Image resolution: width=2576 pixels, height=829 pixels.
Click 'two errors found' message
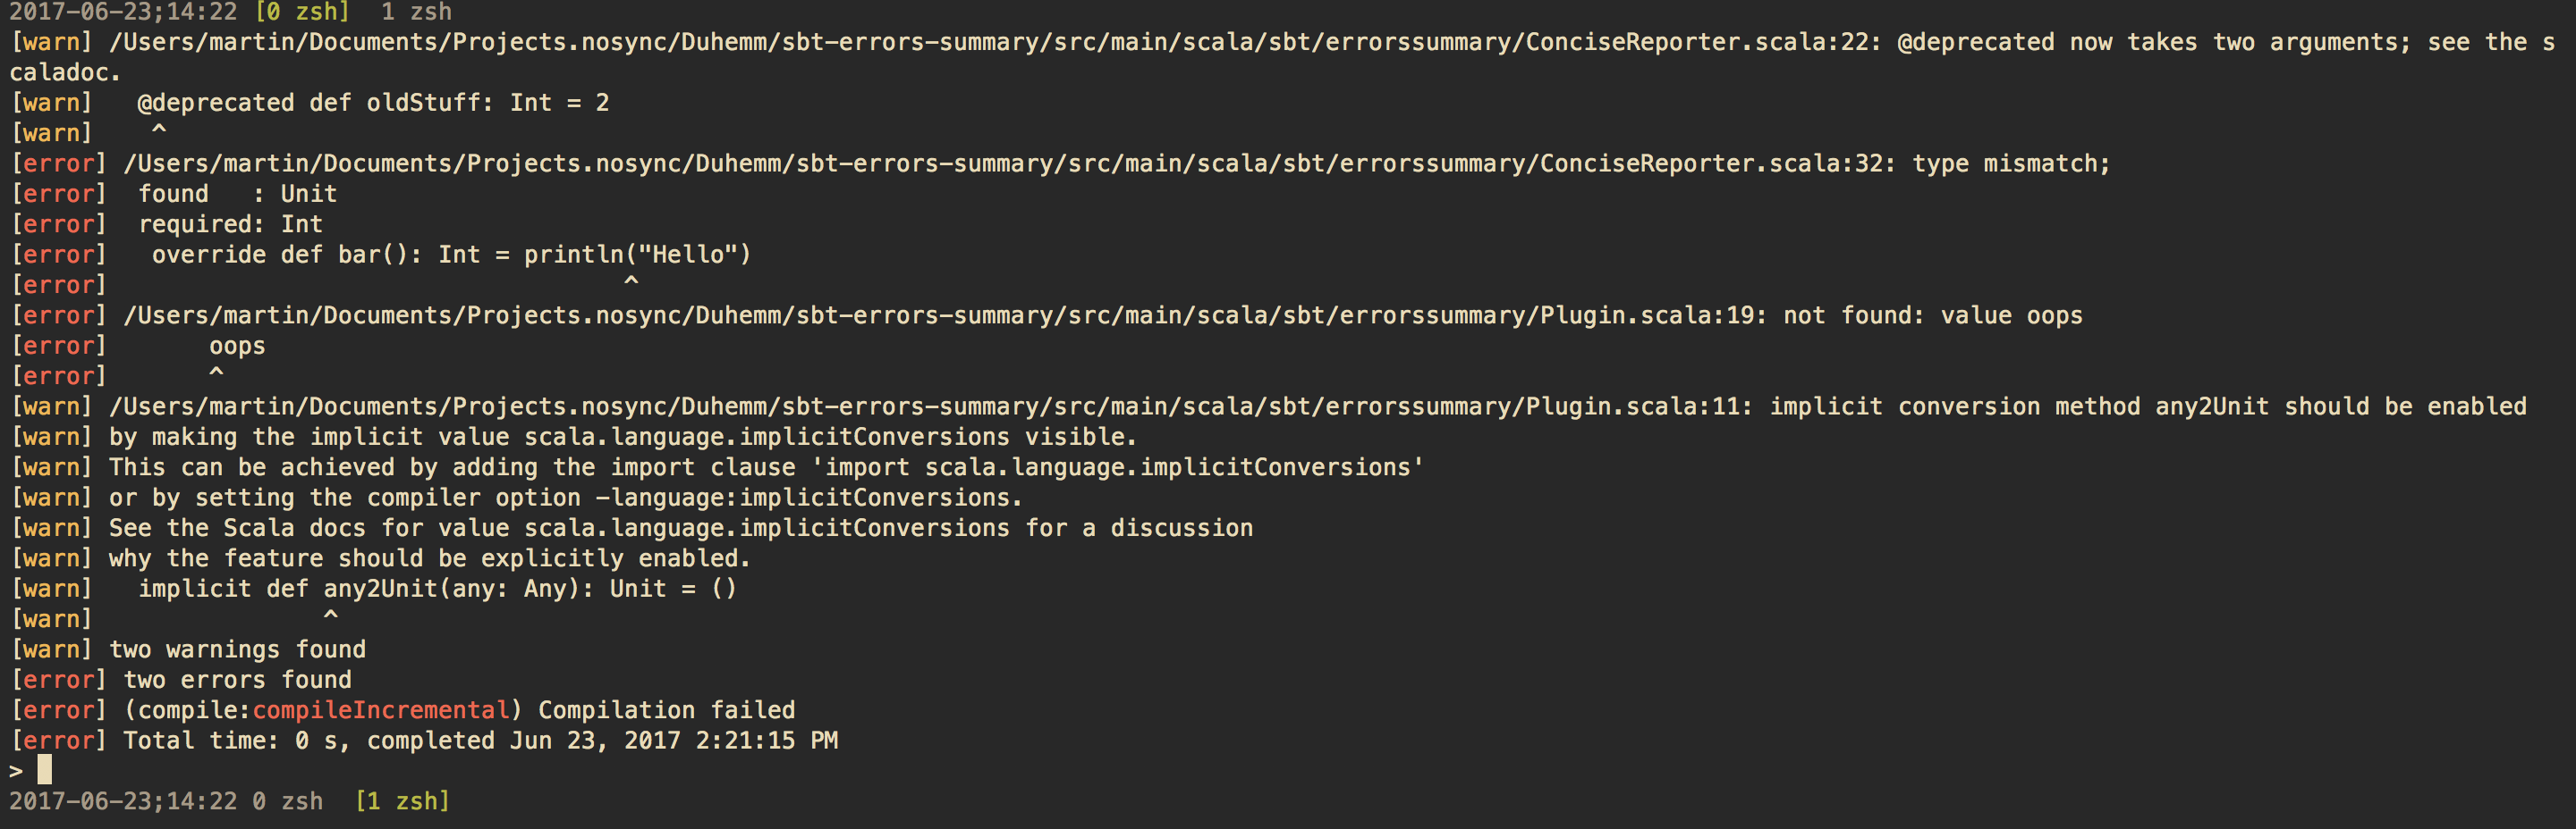[237, 679]
